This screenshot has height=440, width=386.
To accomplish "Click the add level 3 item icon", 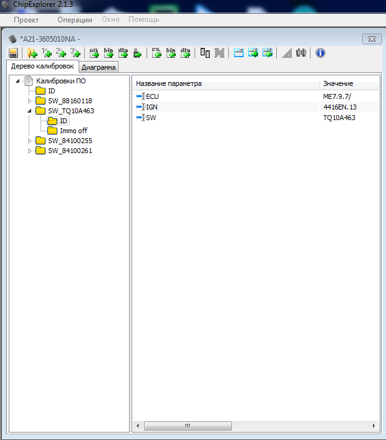I will [x=75, y=53].
